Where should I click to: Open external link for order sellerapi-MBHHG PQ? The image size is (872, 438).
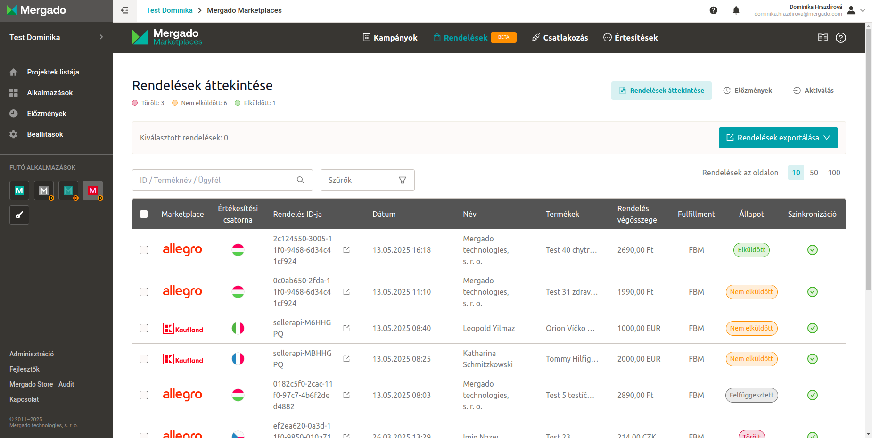[346, 359]
